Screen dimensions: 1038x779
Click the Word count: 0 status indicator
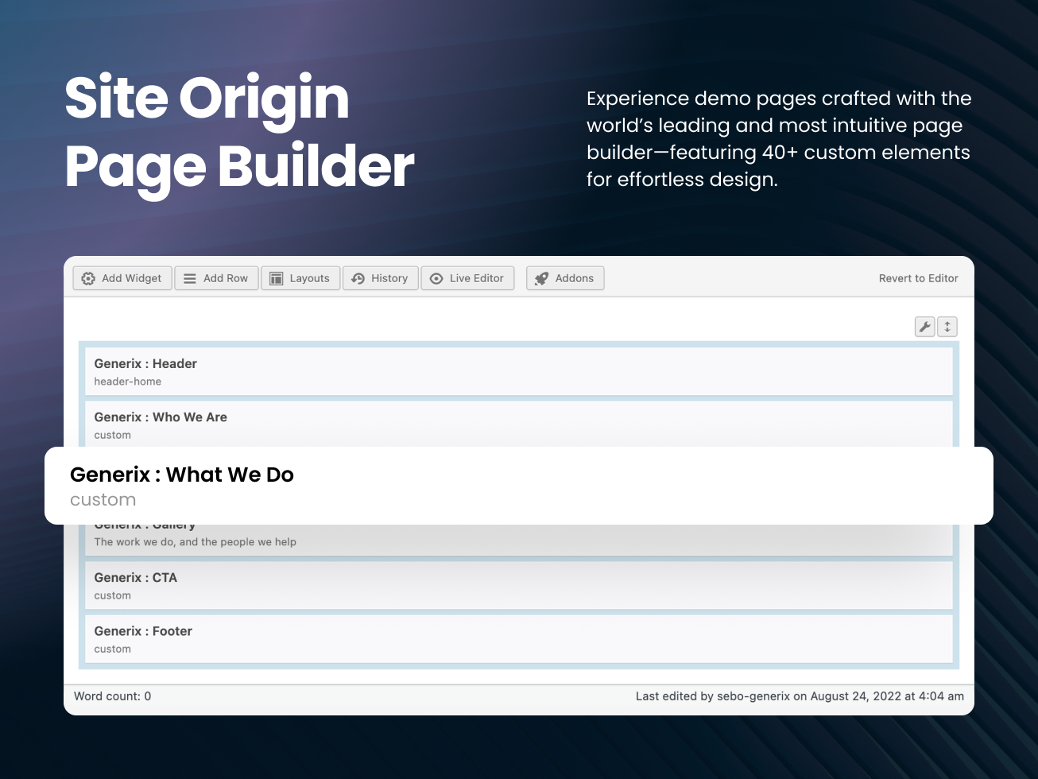[x=112, y=696]
